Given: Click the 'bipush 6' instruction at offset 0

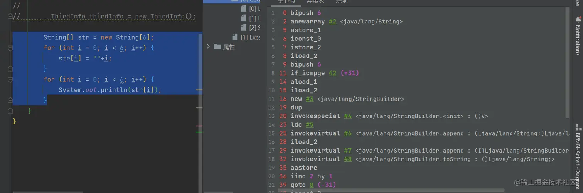Looking at the screenshot, I should tap(306, 13).
